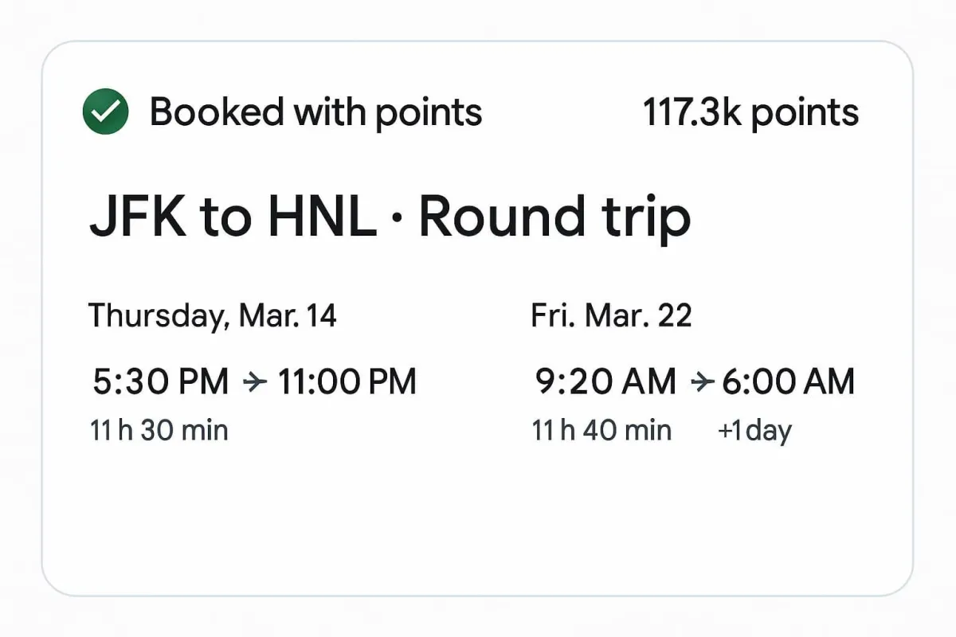Select the Fri. Mar. 22 date
The height and width of the screenshot is (637, 956).
(x=611, y=316)
